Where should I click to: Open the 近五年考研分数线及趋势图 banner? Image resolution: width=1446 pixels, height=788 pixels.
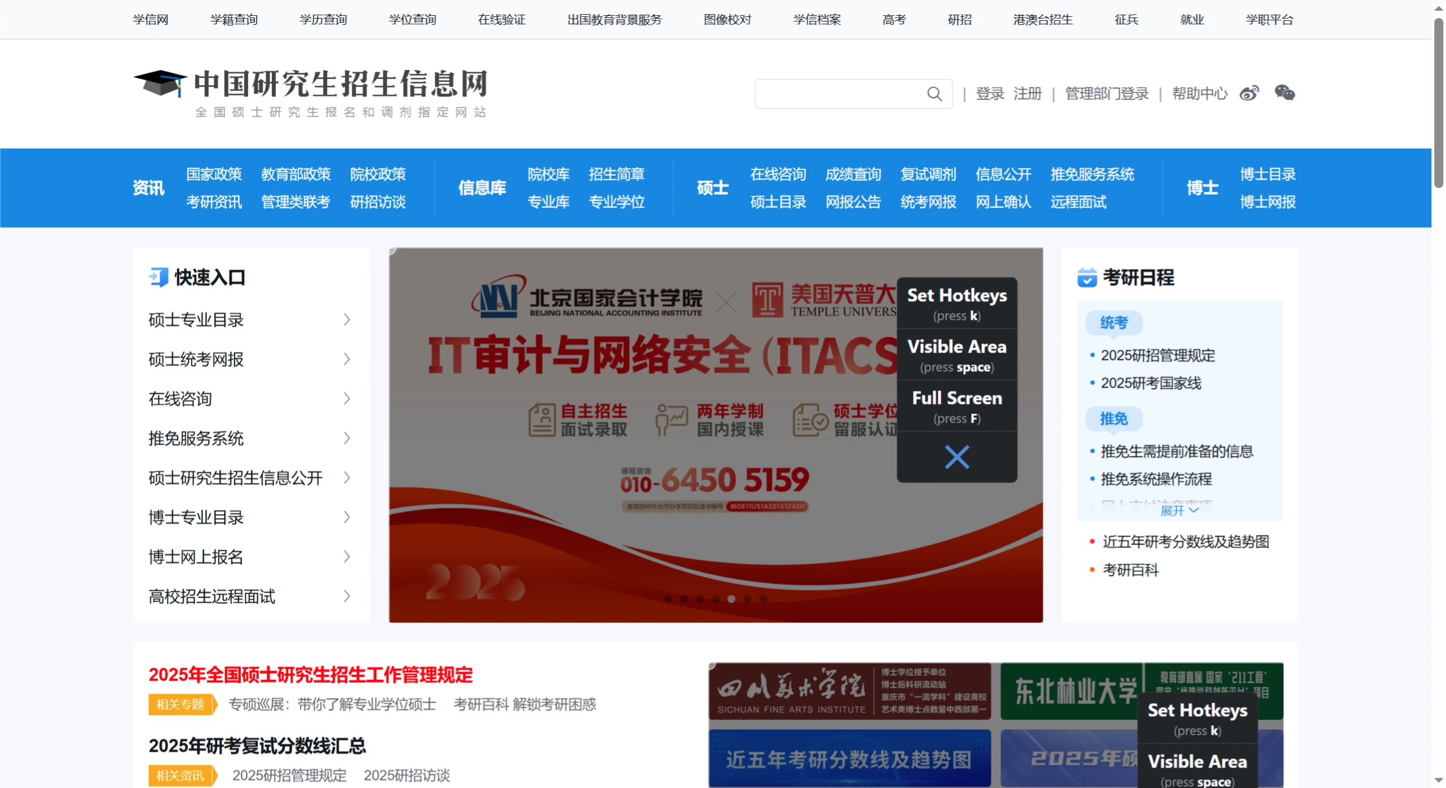(850, 758)
